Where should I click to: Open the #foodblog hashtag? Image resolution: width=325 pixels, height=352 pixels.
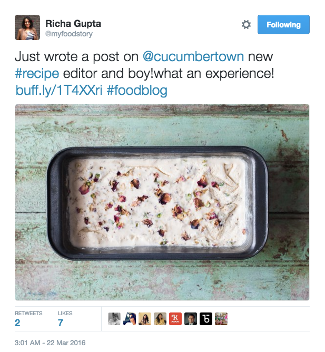pos(137,90)
